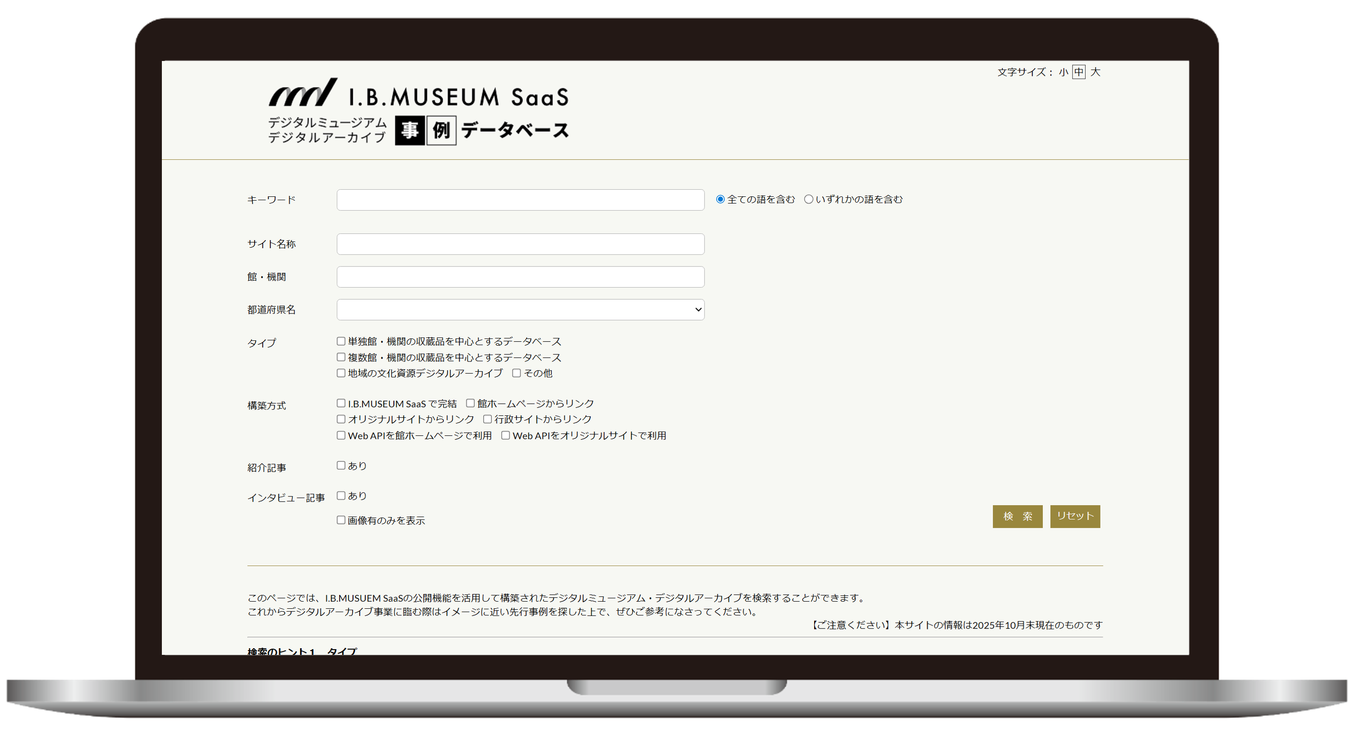Click the キーワード input field
The image size is (1354, 736).
pyautogui.click(x=520, y=200)
